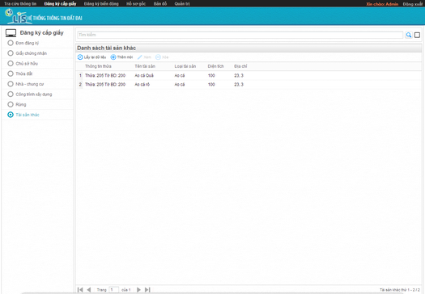This screenshot has width=425, height=294.
Task: Click the computer icon beside Đăng ký cấp giấy
Action: pos(11,33)
